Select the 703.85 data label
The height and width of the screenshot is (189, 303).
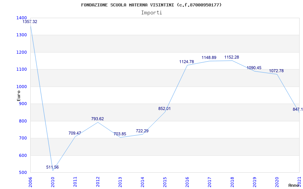point(120,134)
